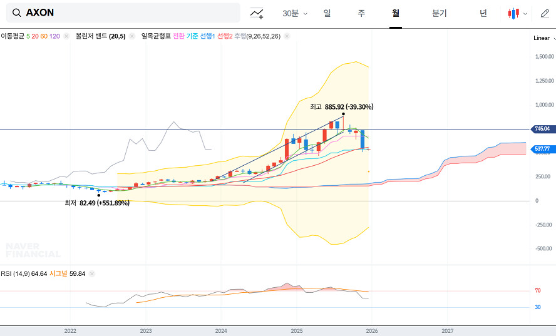Click the 선행2 legend label
This screenshot has width=556, height=336.
[225, 36]
